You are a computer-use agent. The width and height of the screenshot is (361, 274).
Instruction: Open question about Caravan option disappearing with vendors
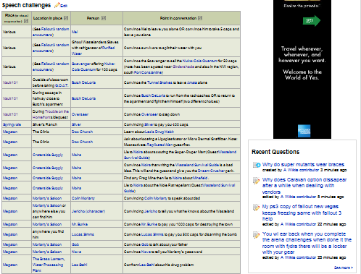click(304, 186)
